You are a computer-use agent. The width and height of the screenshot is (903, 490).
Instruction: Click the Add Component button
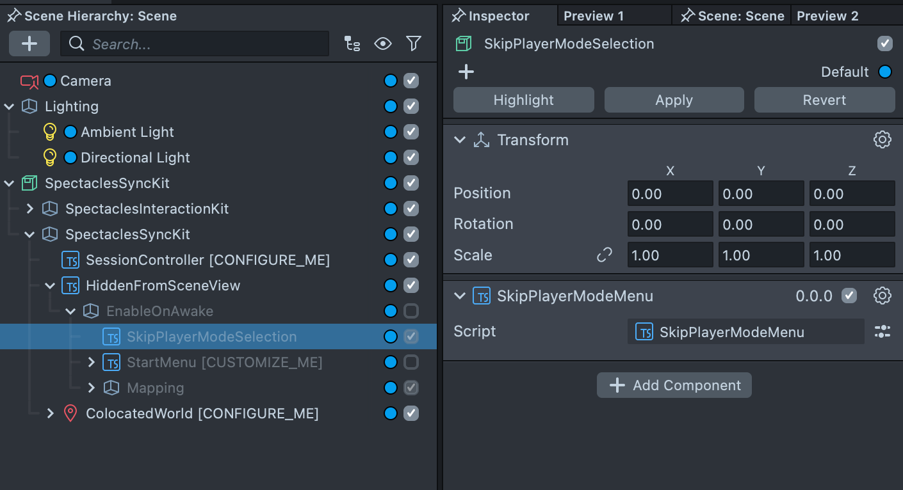coord(674,385)
